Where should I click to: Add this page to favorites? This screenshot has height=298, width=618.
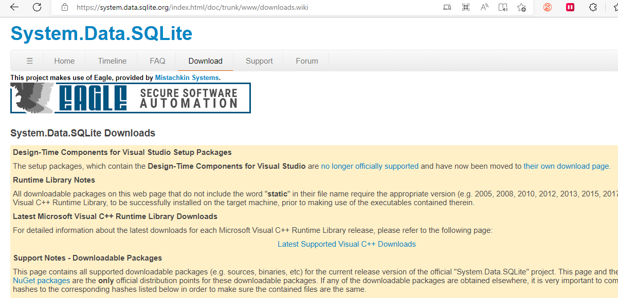[x=521, y=7]
